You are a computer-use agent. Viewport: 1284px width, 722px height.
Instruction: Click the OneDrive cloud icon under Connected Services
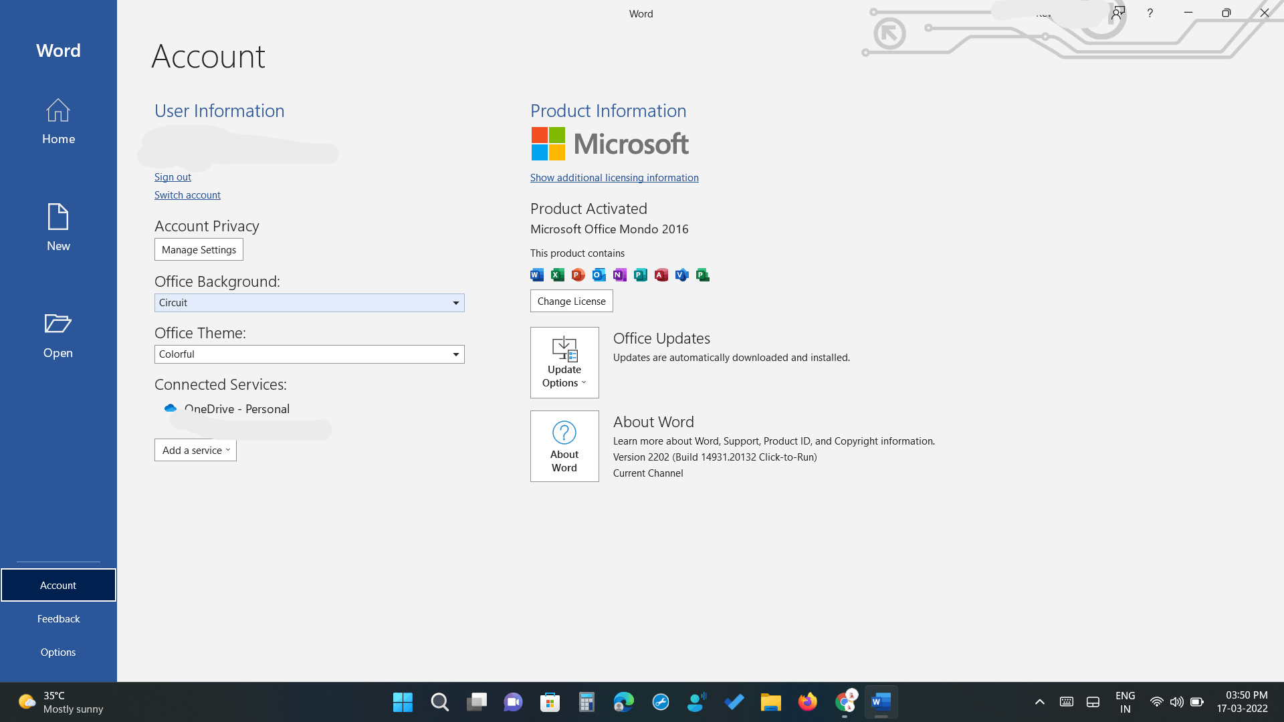pos(170,408)
